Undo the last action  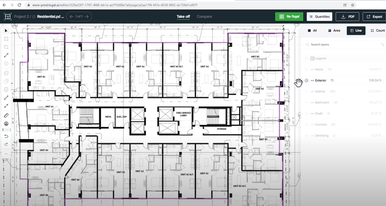[x=6, y=136]
